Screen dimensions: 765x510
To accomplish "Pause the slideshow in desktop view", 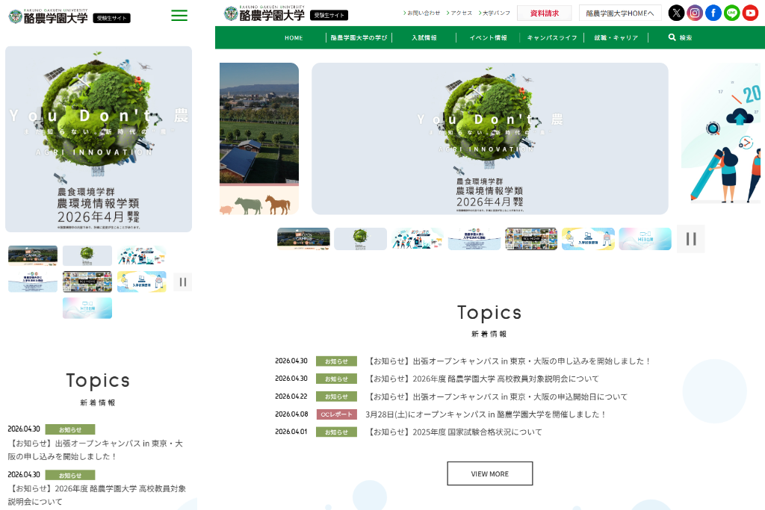I will pos(691,239).
